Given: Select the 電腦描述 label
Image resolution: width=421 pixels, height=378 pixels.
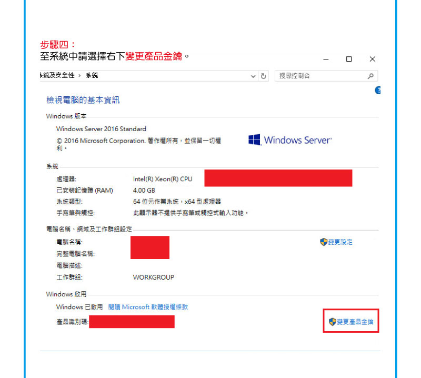Looking at the screenshot, I should click(x=69, y=266).
